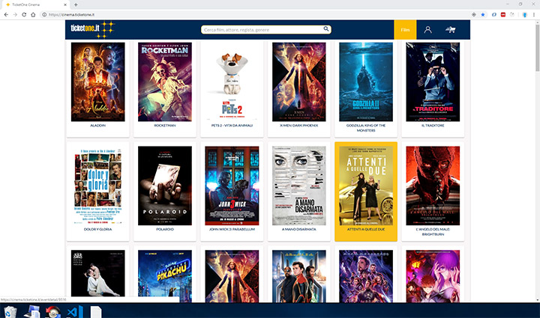Open the Polaroid movie poster
The height and width of the screenshot is (318, 540).
coord(165,186)
